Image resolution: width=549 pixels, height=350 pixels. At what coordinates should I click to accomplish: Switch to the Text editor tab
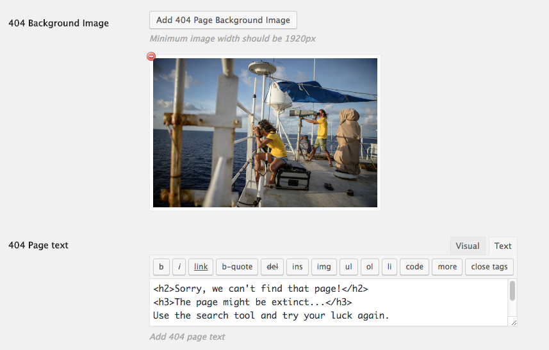click(x=503, y=246)
